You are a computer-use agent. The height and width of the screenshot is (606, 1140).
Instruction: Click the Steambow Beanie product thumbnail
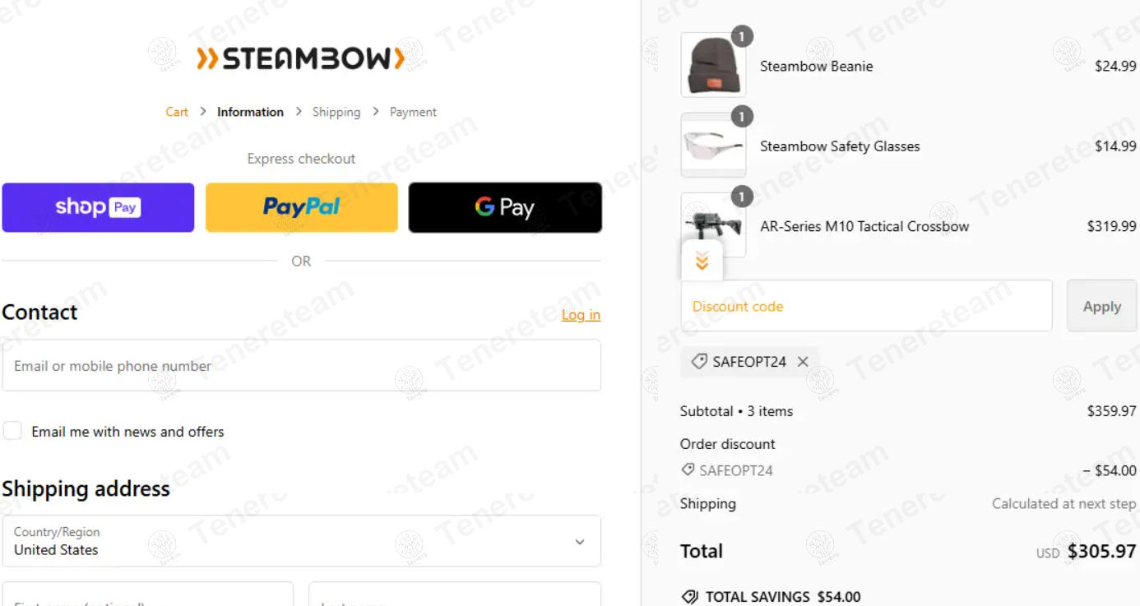click(713, 65)
